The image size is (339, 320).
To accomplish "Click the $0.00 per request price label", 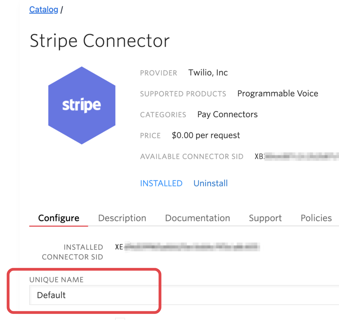I will [x=205, y=135].
